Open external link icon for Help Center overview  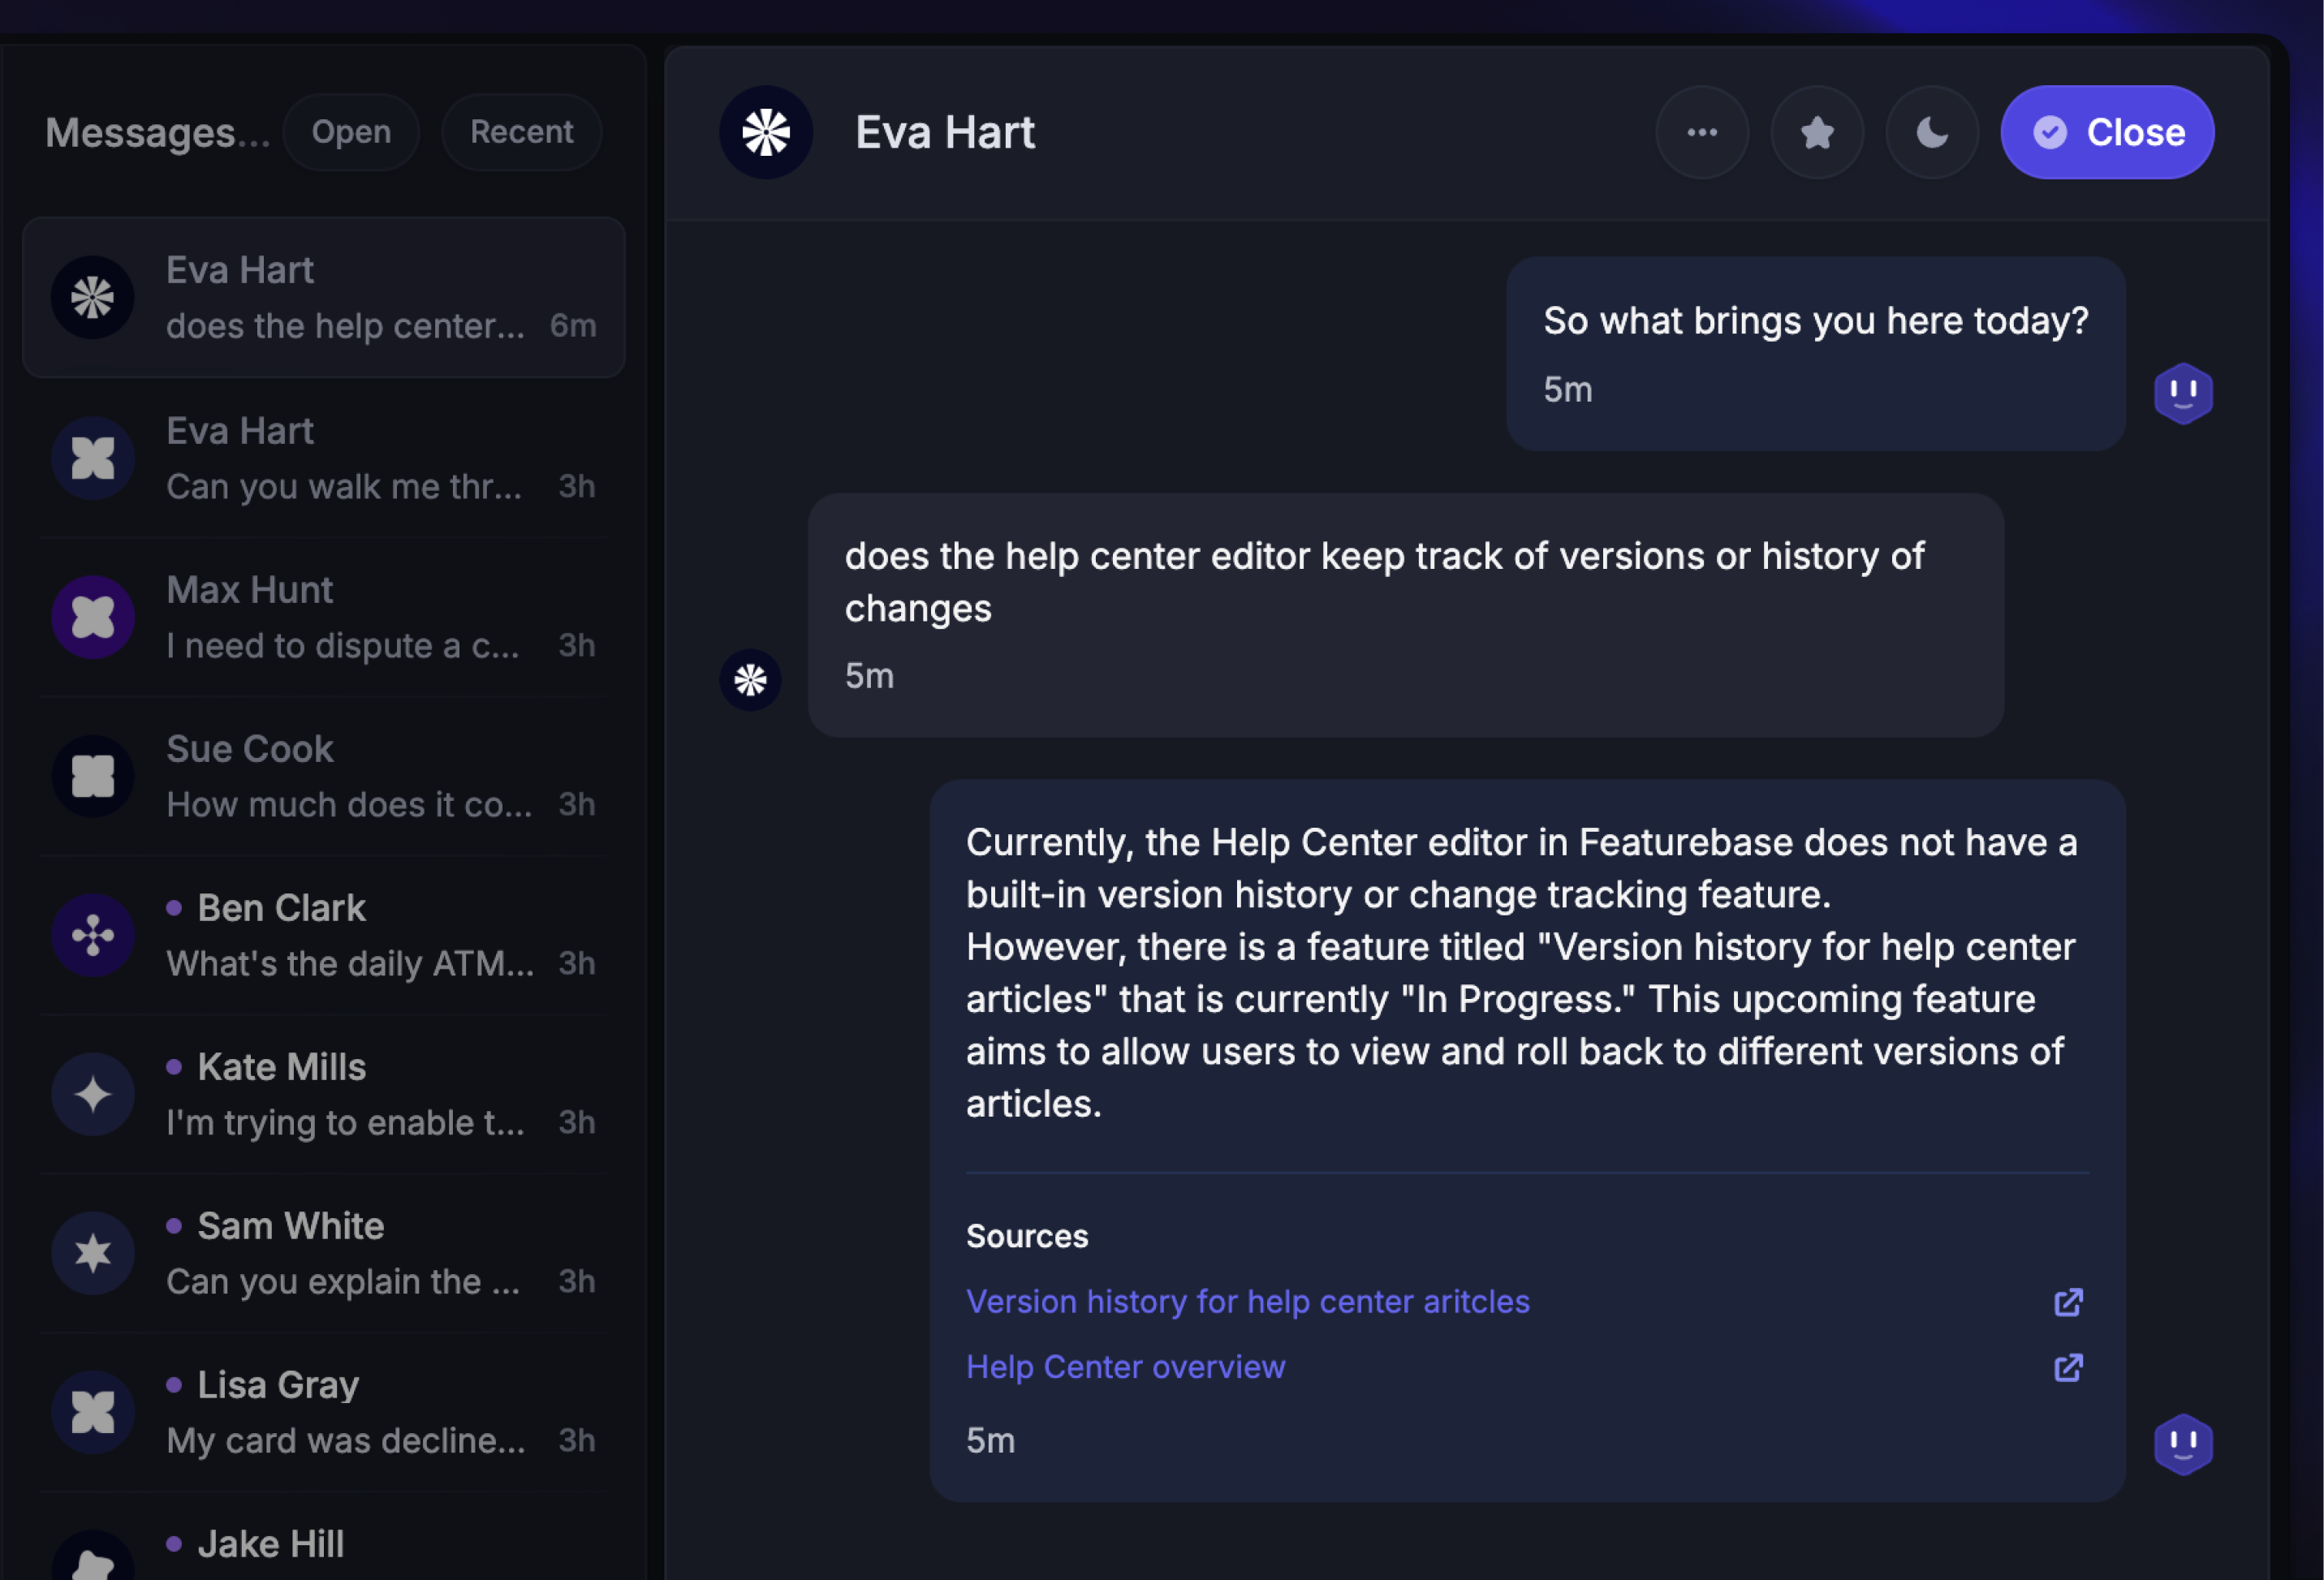point(2067,1367)
